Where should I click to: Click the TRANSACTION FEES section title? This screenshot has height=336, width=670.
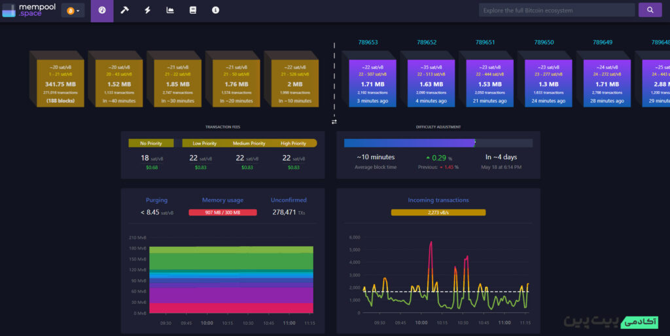coord(222,127)
